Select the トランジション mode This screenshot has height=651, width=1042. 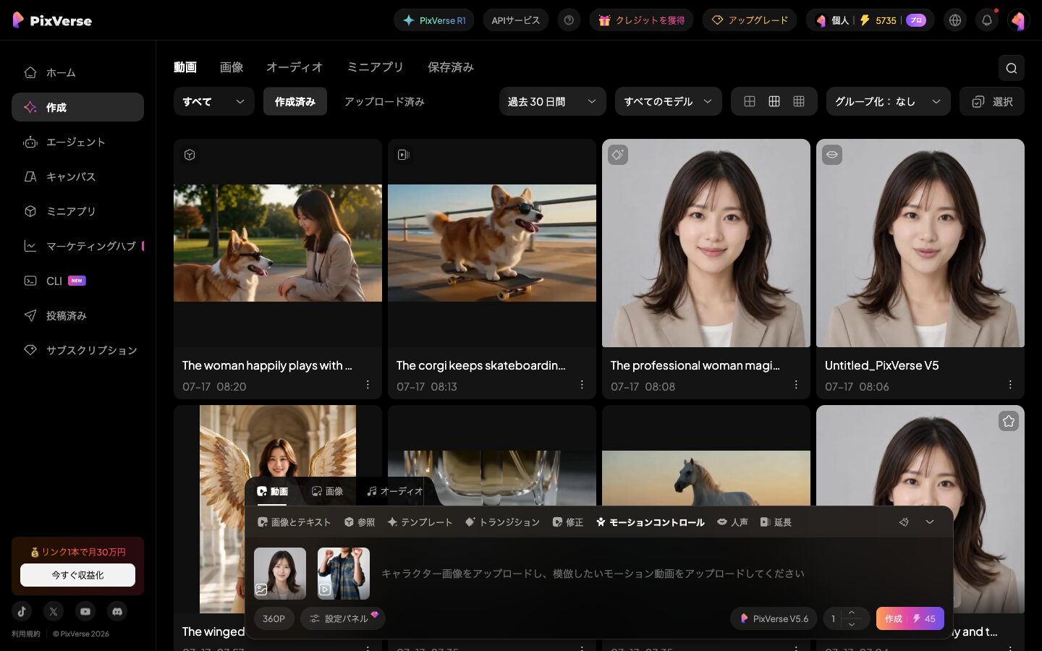502,522
